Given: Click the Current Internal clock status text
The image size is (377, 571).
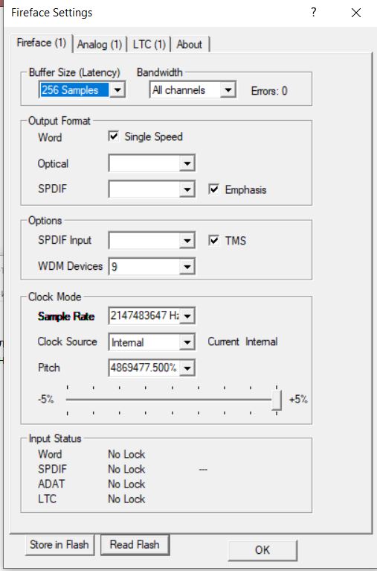Looking at the screenshot, I should pos(242,341).
